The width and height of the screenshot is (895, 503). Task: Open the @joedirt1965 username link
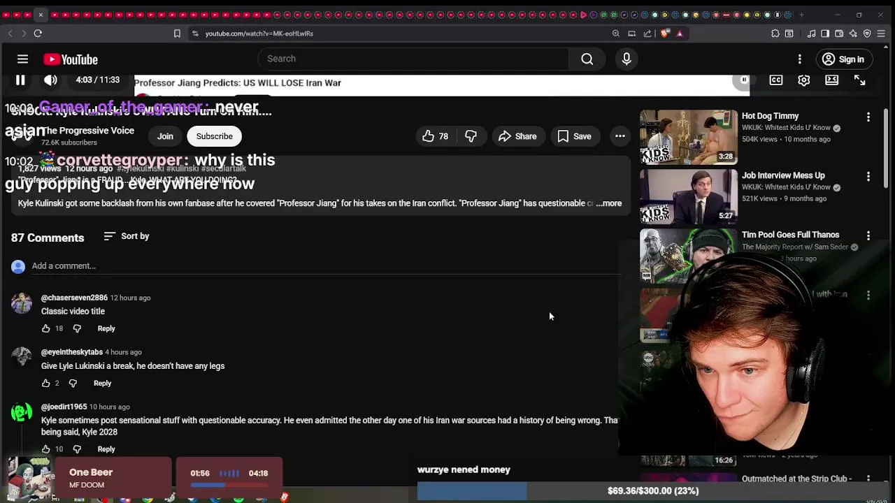coord(64,407)
